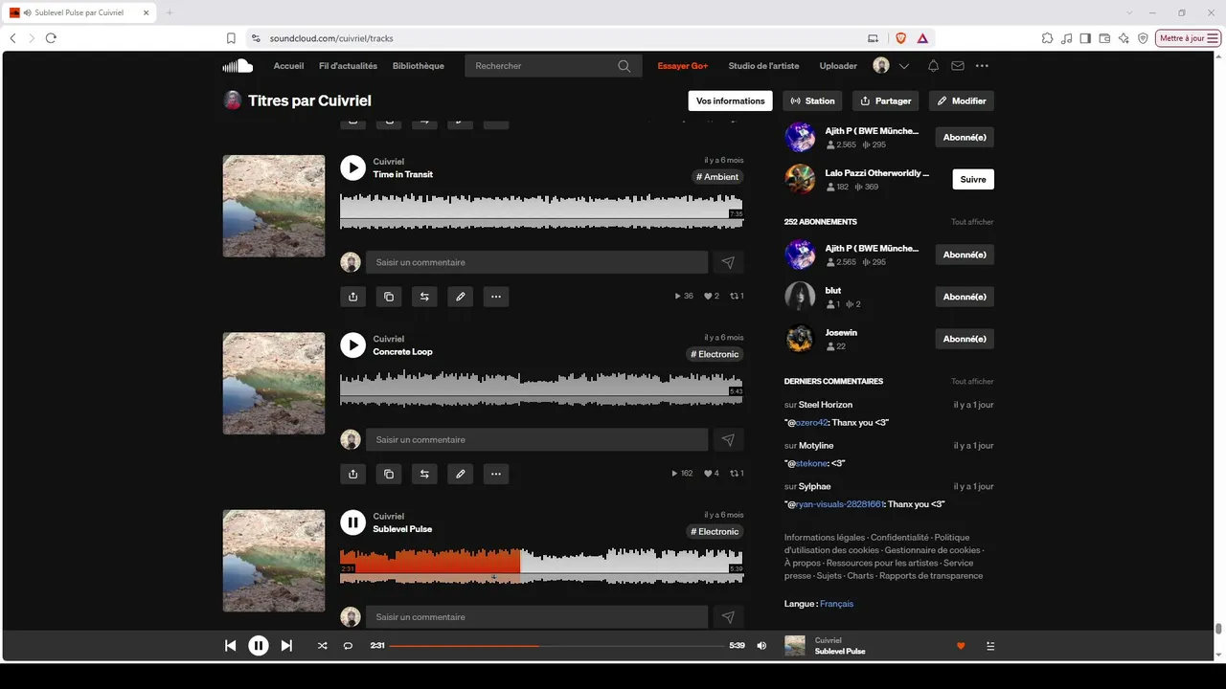This screenshot has width=1226, height=689.
Task: Skip to the next track in the player bar
Action: (x=286, y=646)
